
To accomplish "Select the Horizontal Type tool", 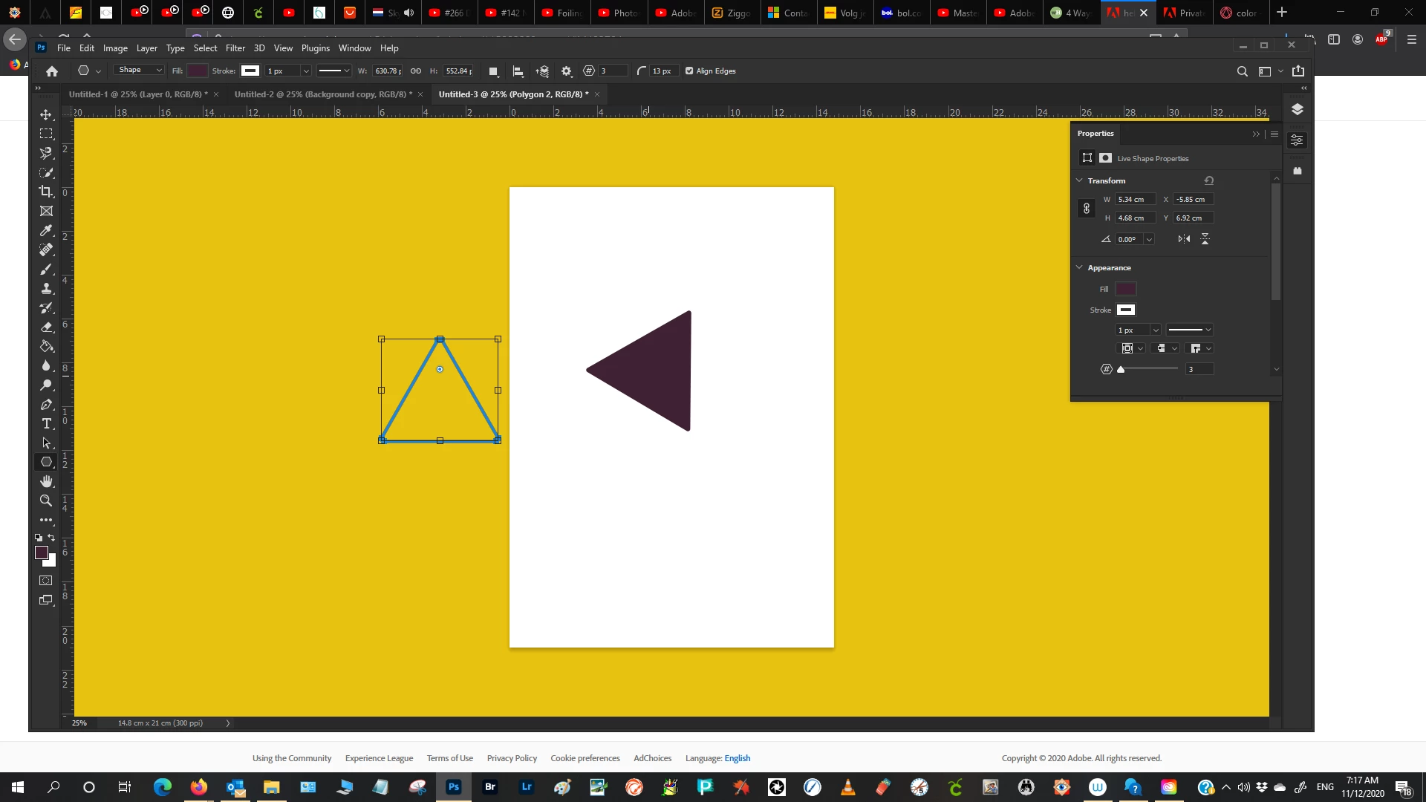I will tap(46, 423).
